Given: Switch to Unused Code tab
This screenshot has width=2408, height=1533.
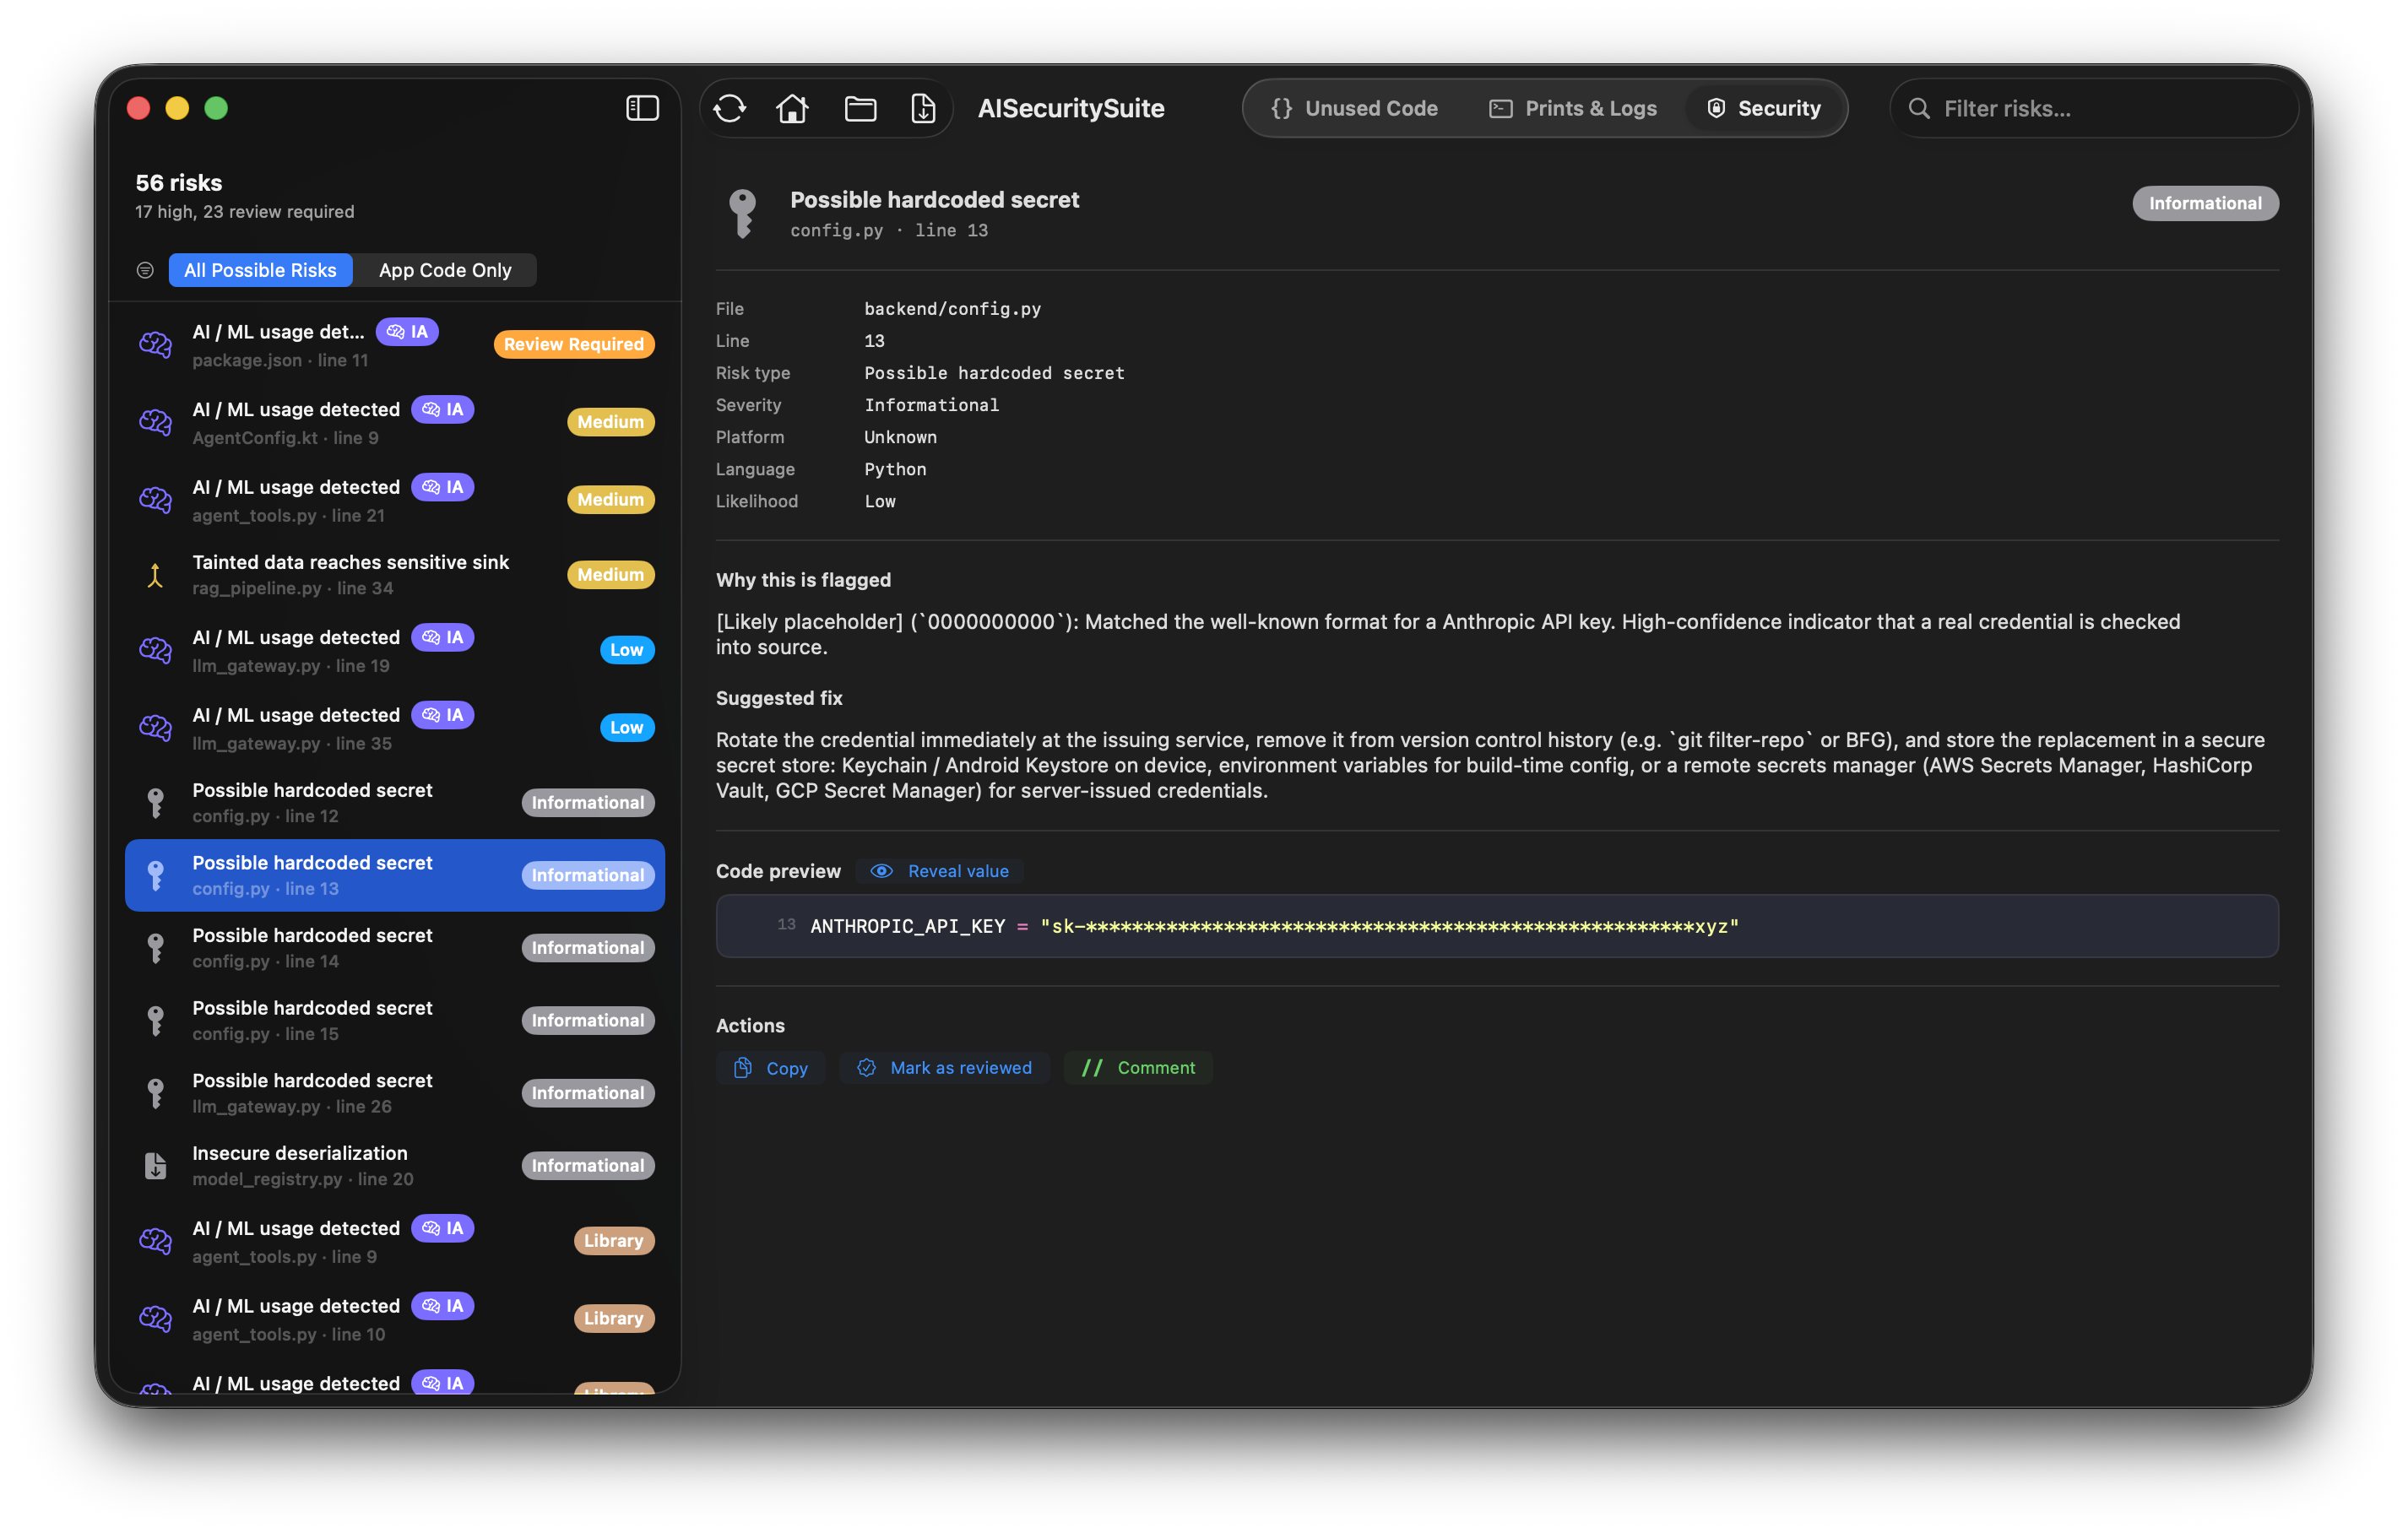Looking at the screenshot, I should click(x=1355, y=108).
